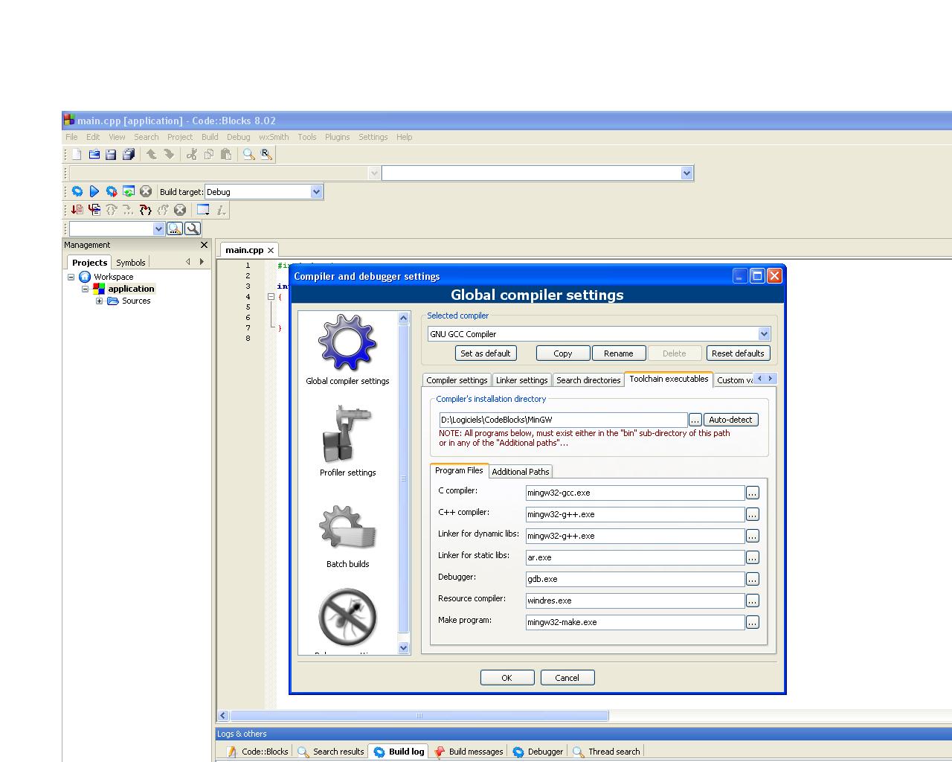This screenshot has width=952, height=762.
Task: Click the Reset defaults button
Action: tap(738, 353)
